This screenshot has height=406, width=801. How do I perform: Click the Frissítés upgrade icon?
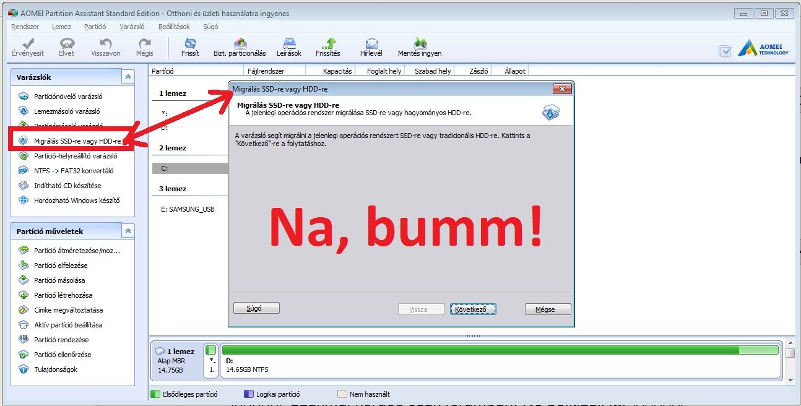coord(328,47)
